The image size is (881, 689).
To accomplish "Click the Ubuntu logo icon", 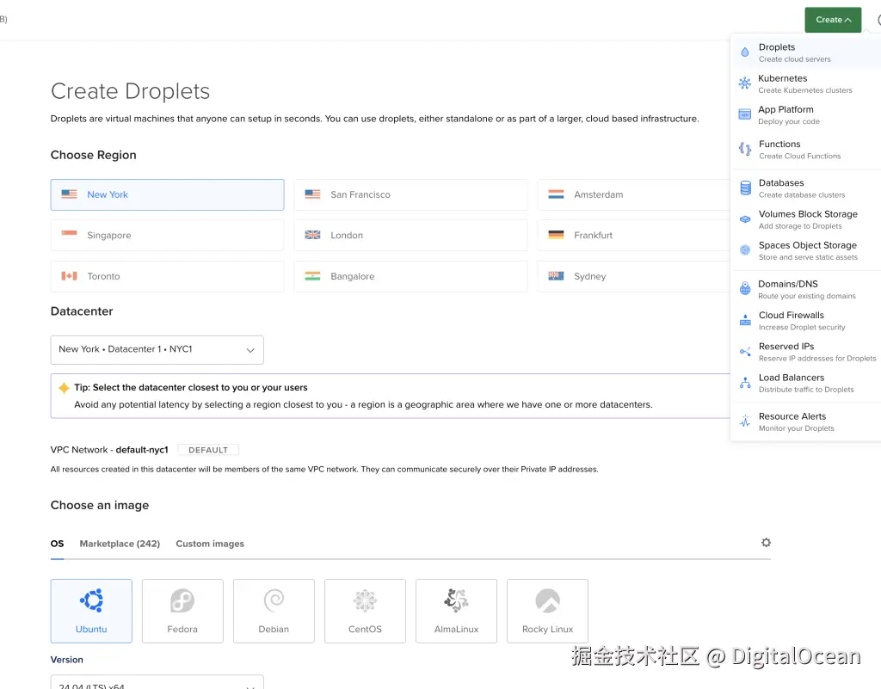I will click(x=91, y=600).
